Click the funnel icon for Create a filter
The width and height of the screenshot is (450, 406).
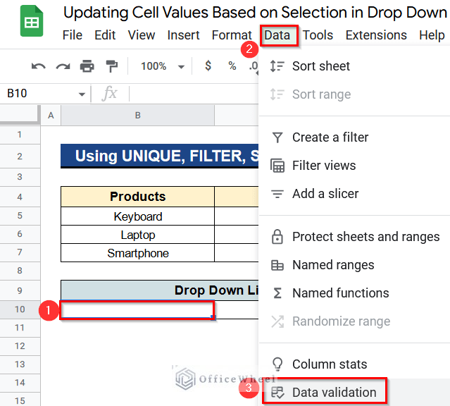click(277, 137)
